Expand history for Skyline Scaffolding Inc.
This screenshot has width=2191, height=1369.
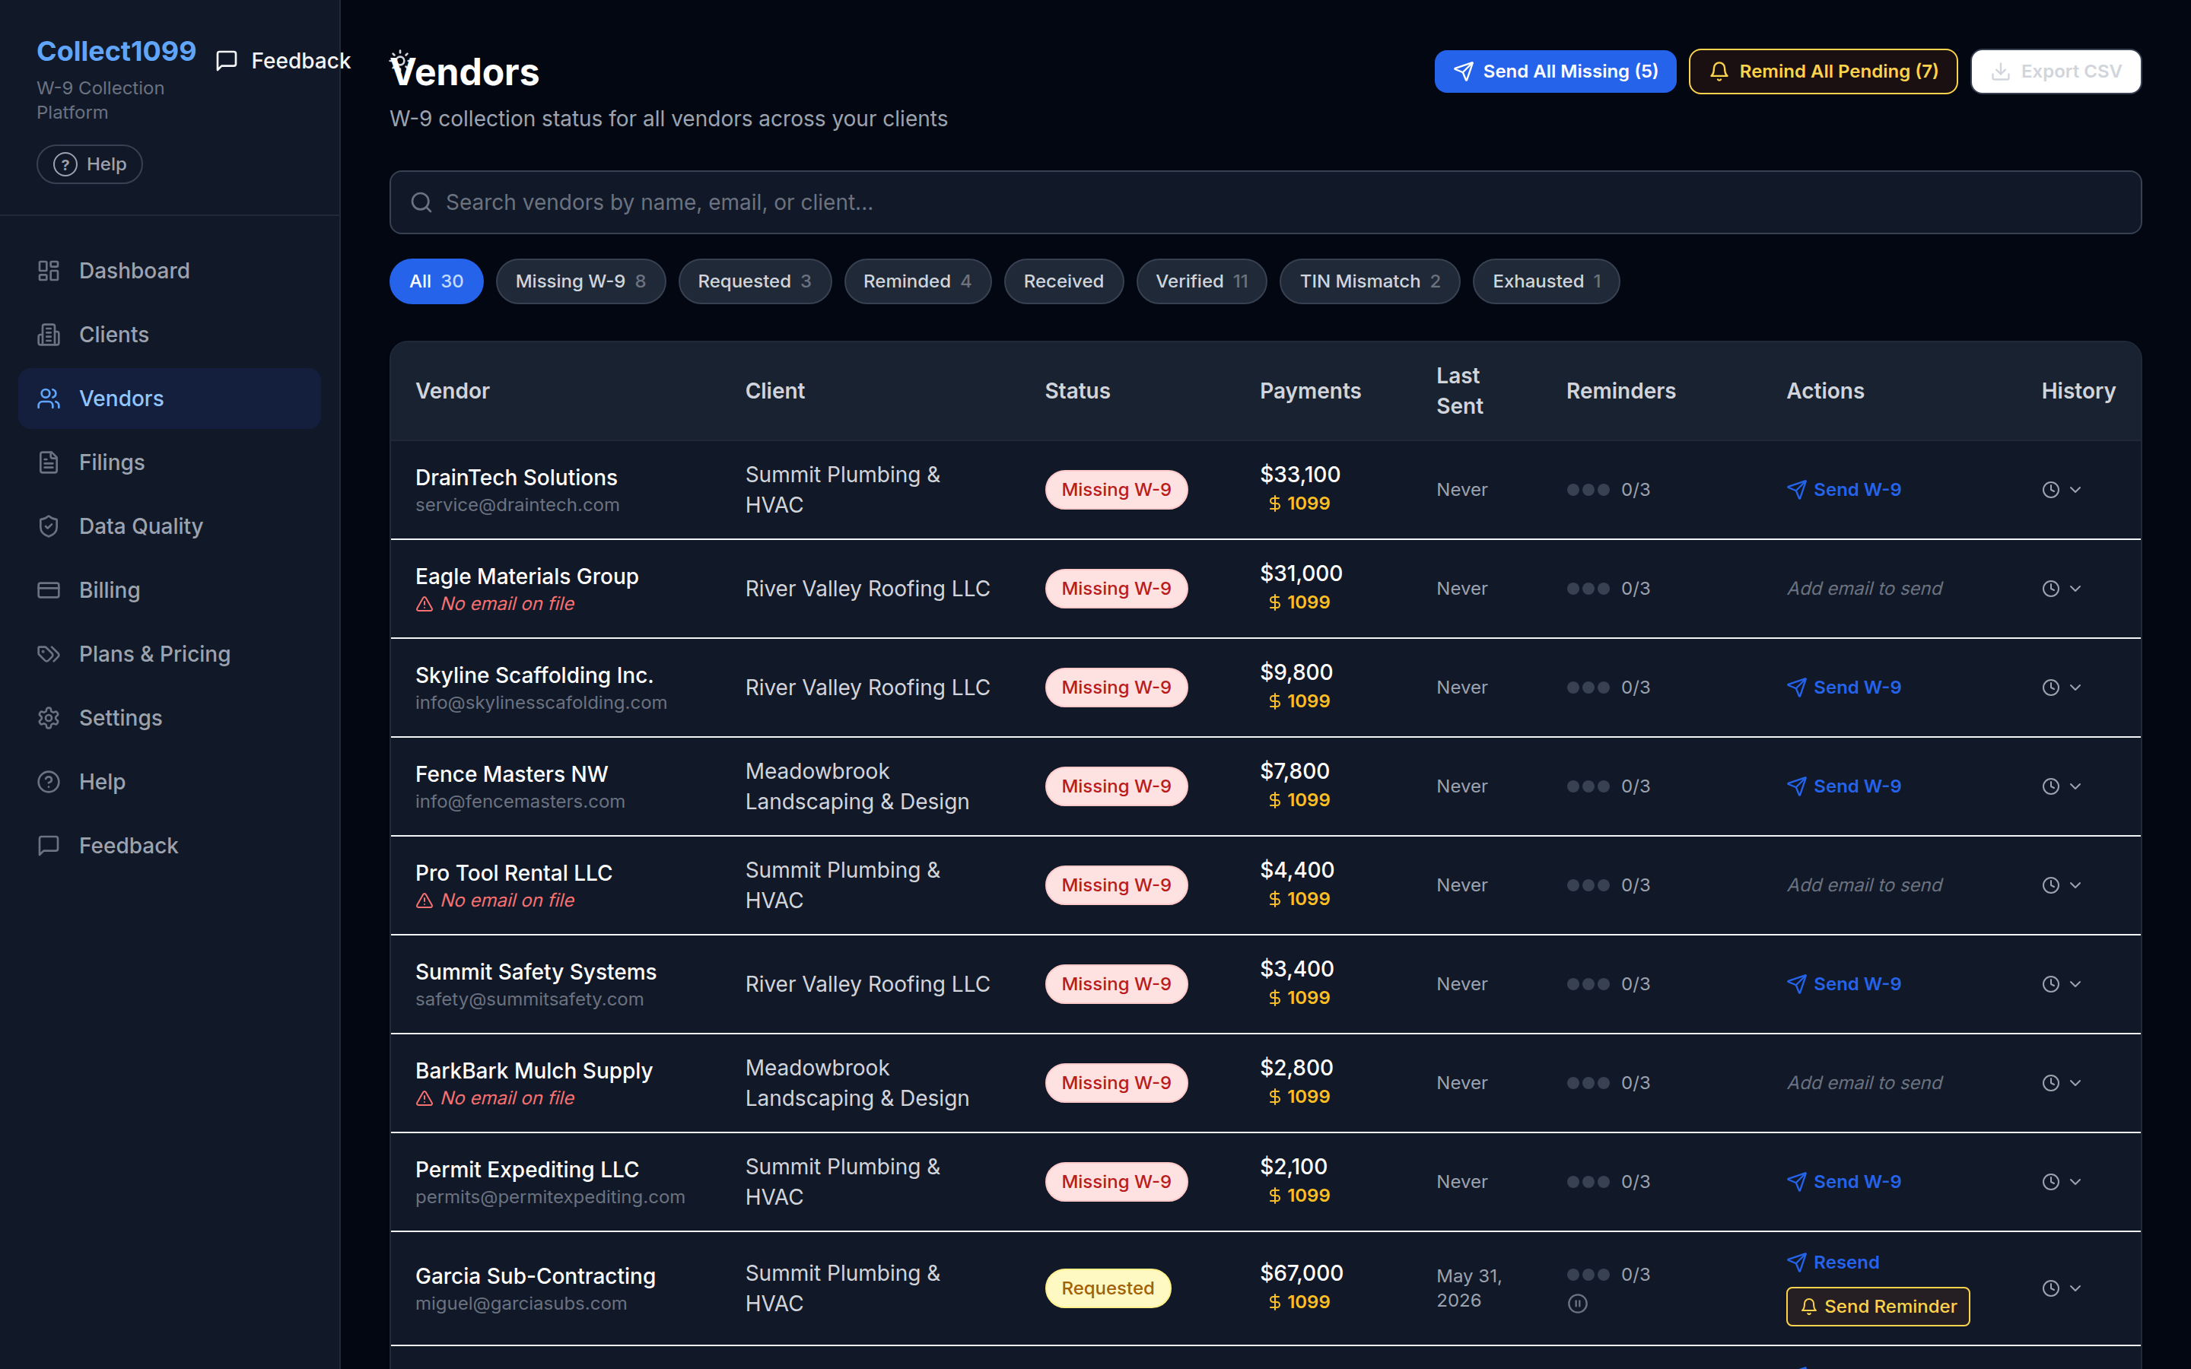pyautogui.click(x=2062, y=688)
